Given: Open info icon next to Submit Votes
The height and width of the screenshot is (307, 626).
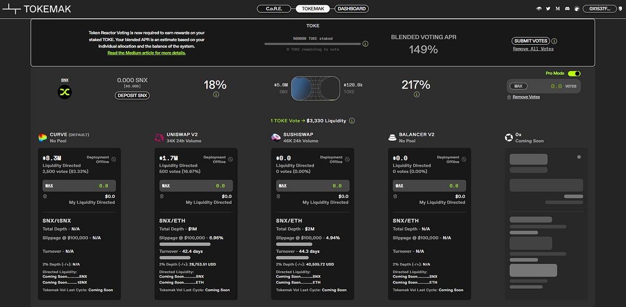Looking at the screenshot, I should coord(554,41).
